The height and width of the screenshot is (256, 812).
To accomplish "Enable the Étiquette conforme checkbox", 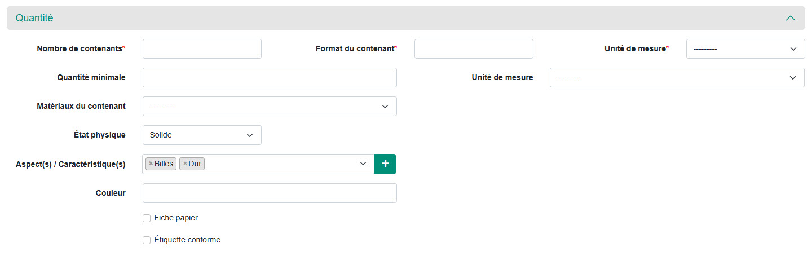I will click(x=147, y=240).
